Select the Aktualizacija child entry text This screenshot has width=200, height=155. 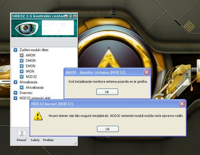click(34, 87)
